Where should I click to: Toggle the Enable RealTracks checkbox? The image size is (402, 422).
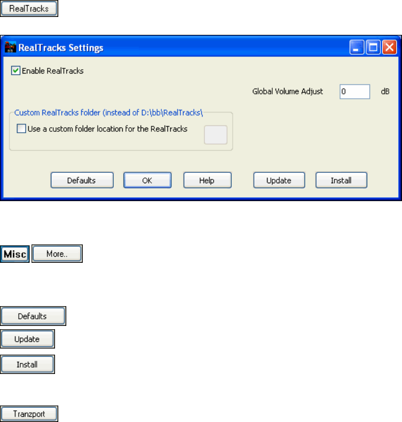click(16, 71)
